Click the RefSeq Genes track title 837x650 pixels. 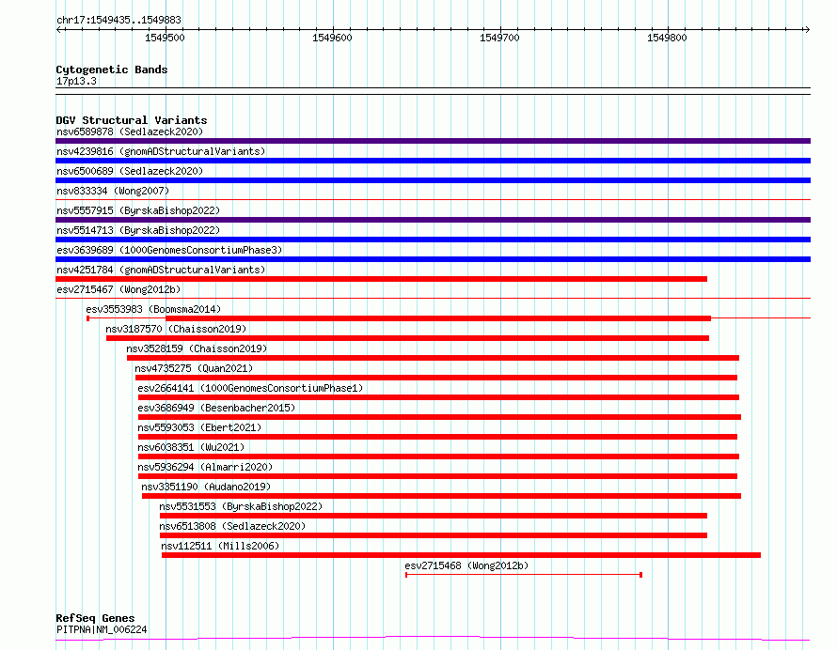95,618
